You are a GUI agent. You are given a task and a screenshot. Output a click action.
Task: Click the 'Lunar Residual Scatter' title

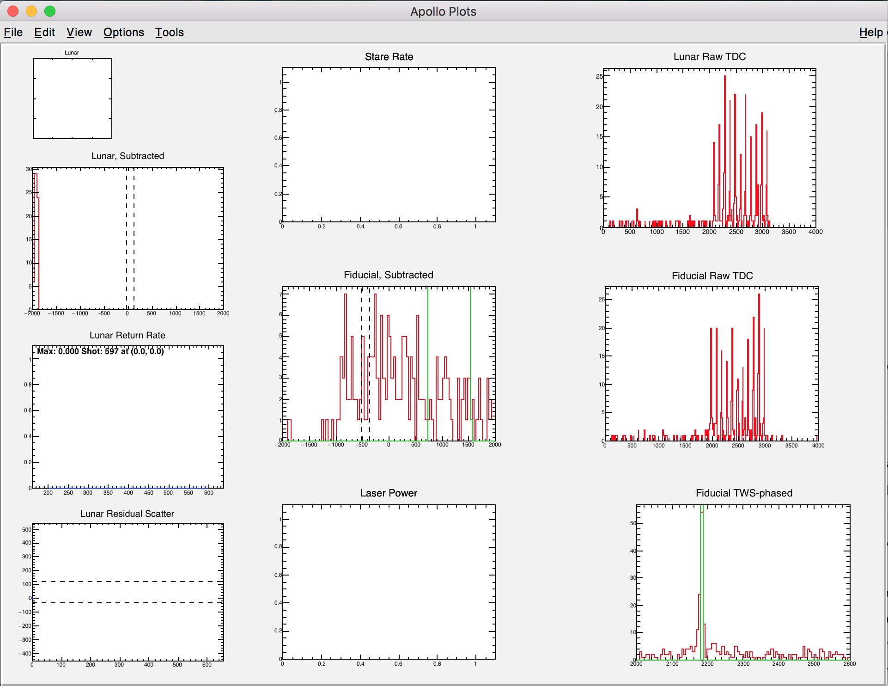[127, 514]
